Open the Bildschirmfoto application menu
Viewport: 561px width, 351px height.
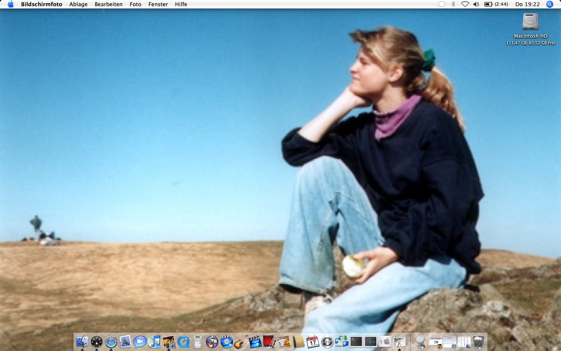pos(42,4)
